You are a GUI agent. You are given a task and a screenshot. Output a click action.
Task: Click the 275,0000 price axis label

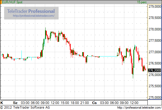(155, 97)
